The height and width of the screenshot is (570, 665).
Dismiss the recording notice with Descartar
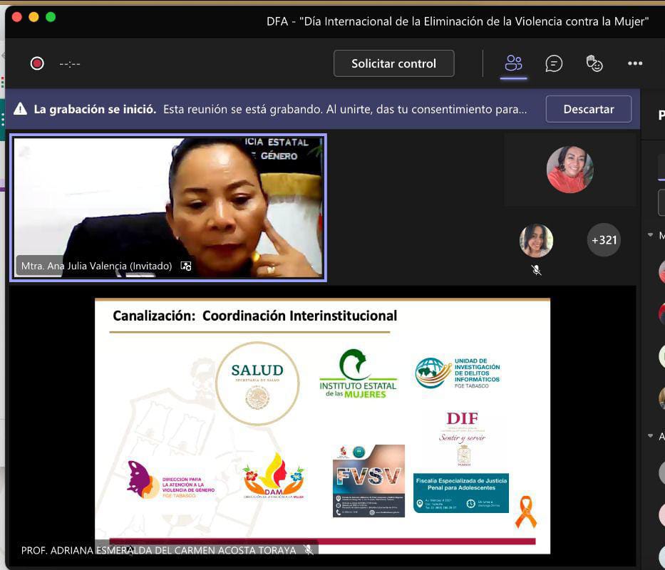coord(588,109)
